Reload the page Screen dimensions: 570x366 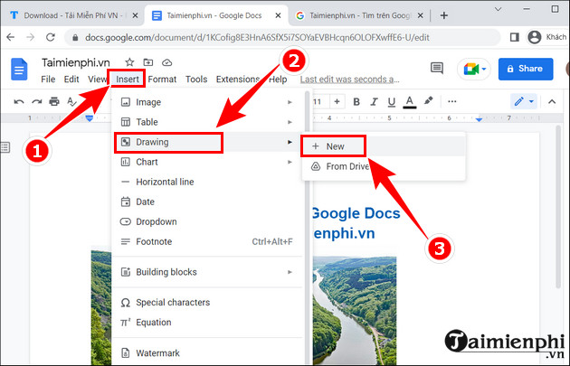click(51, 37)
